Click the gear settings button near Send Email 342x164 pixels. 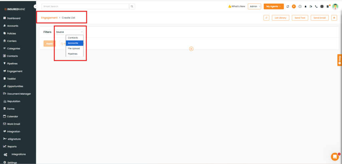334,18
